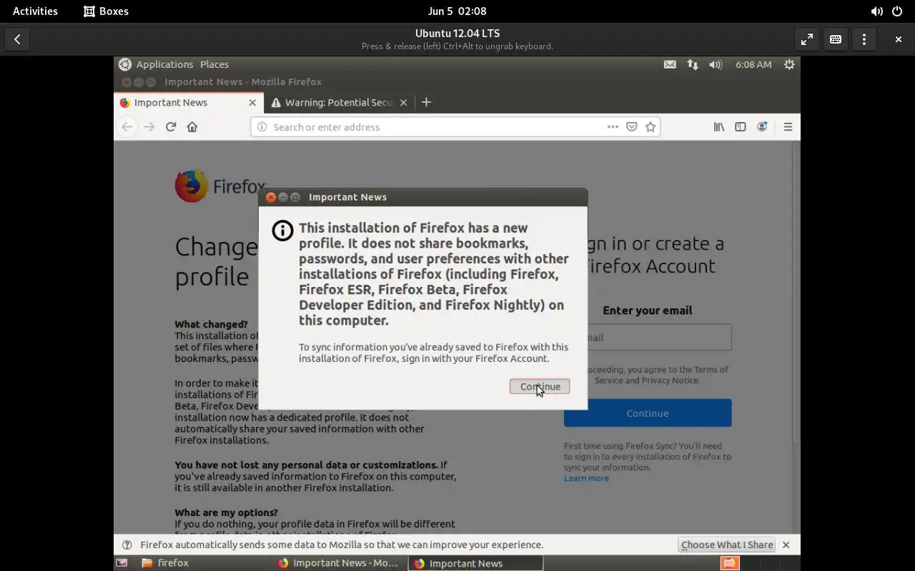Open Firefox Library icon
Viewport: 915px width, 571px height.
[x=719, y=127]
